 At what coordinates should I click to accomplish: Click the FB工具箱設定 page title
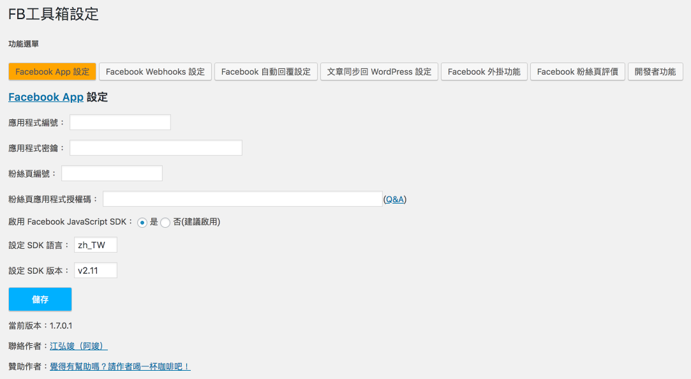click(54, 14)
